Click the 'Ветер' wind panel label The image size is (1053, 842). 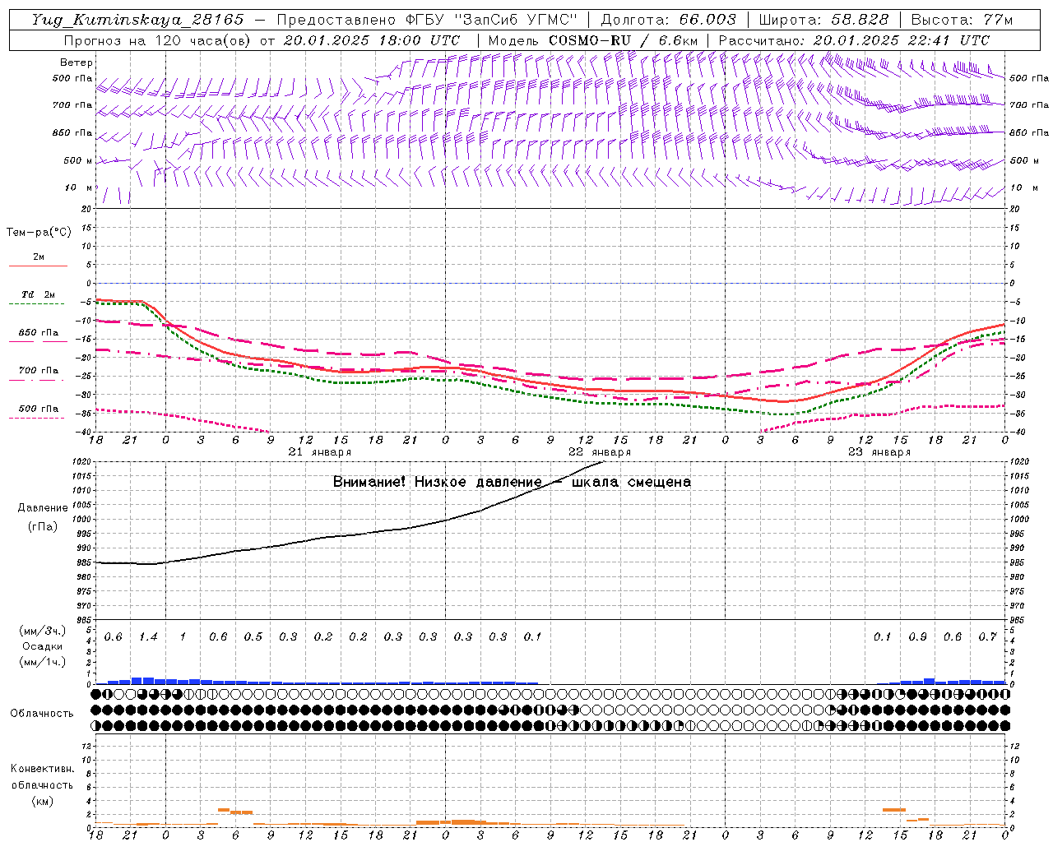pyautogui.click(x=77, y=62)
